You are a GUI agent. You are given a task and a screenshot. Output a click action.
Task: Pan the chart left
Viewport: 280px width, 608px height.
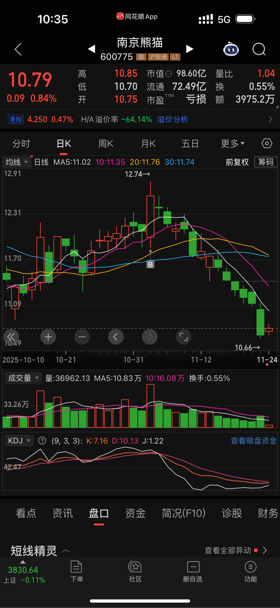coord(116,337)
